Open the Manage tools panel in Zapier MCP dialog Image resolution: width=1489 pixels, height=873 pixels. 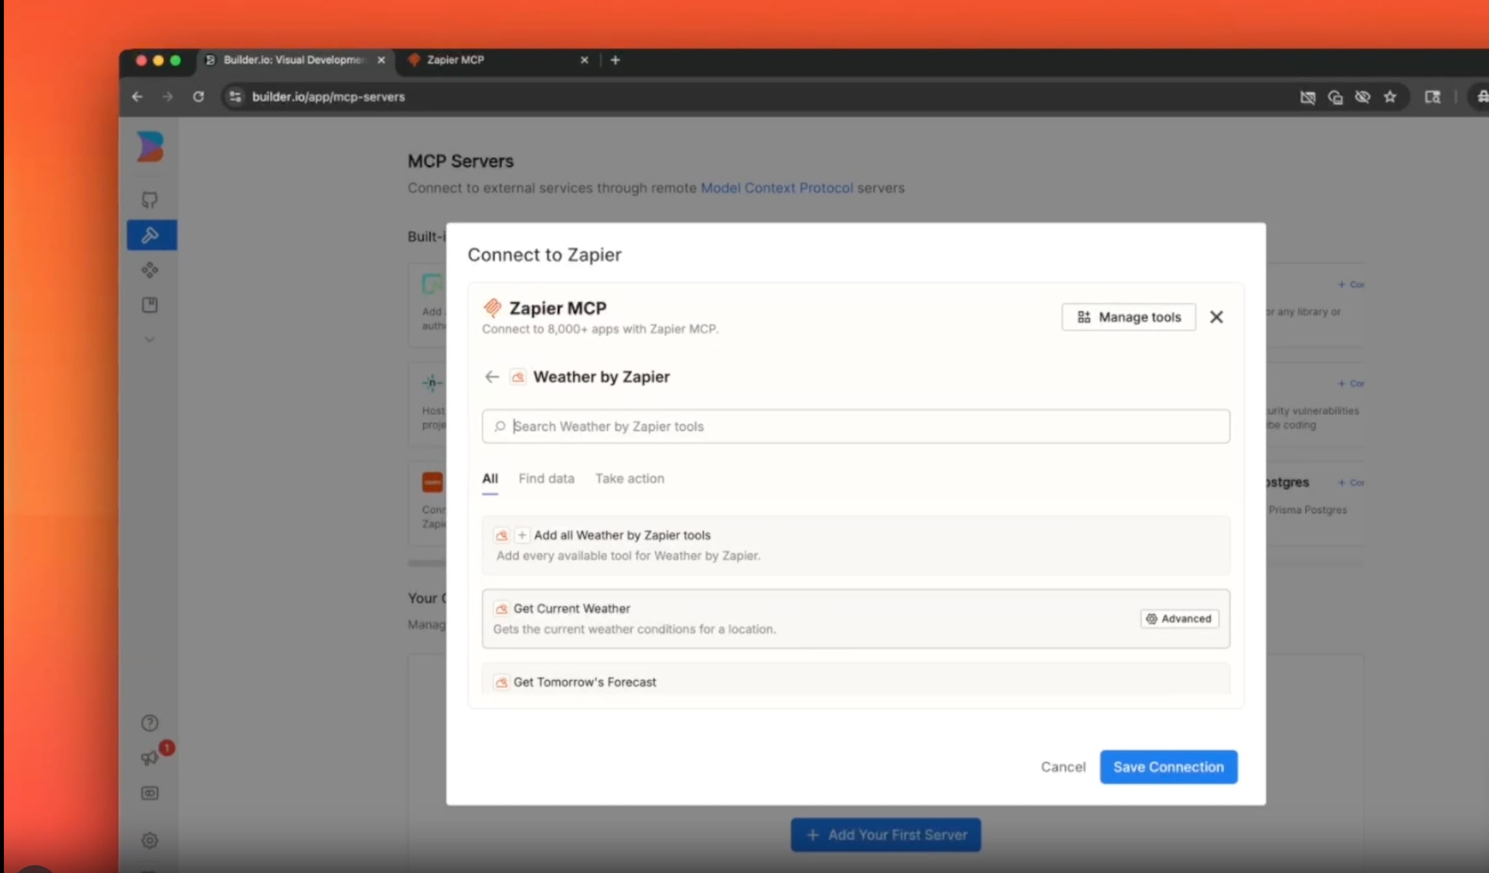1128,317
